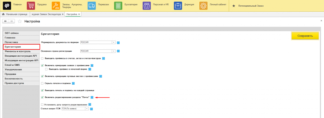Screen dimensions: 324x118
Task: Open Финансы и контроль settings section
Action: (21, 51)
